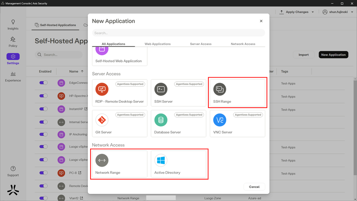Click the Tags column header
The width and height of the screenshot is (357, 201).
pyautogui.click(x=284, y=71)
